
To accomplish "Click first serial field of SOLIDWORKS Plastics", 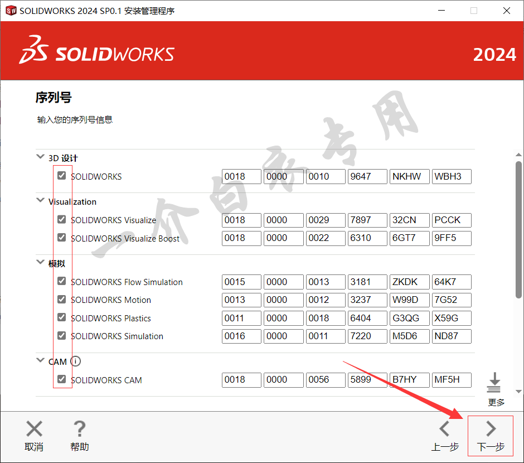I will [241, 318].
